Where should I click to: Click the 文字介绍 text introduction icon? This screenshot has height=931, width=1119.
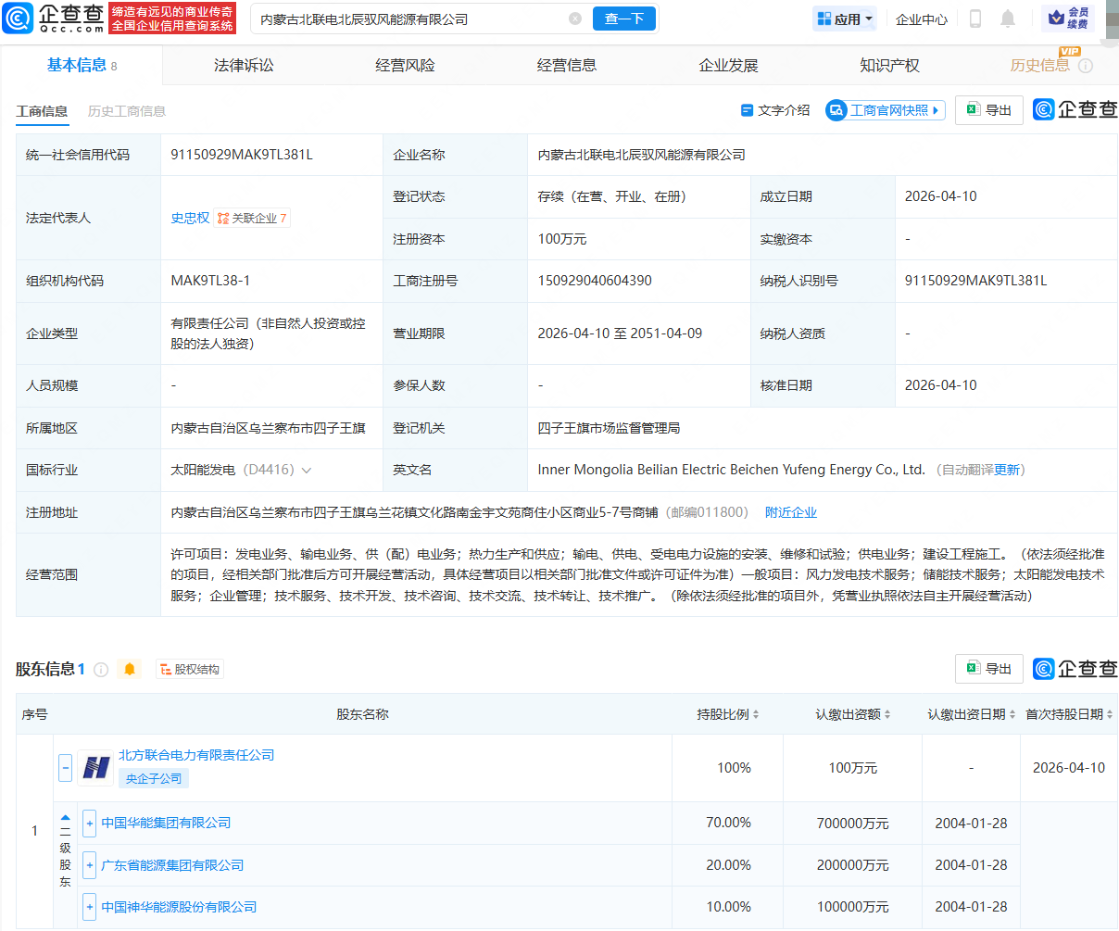point(747,109)
